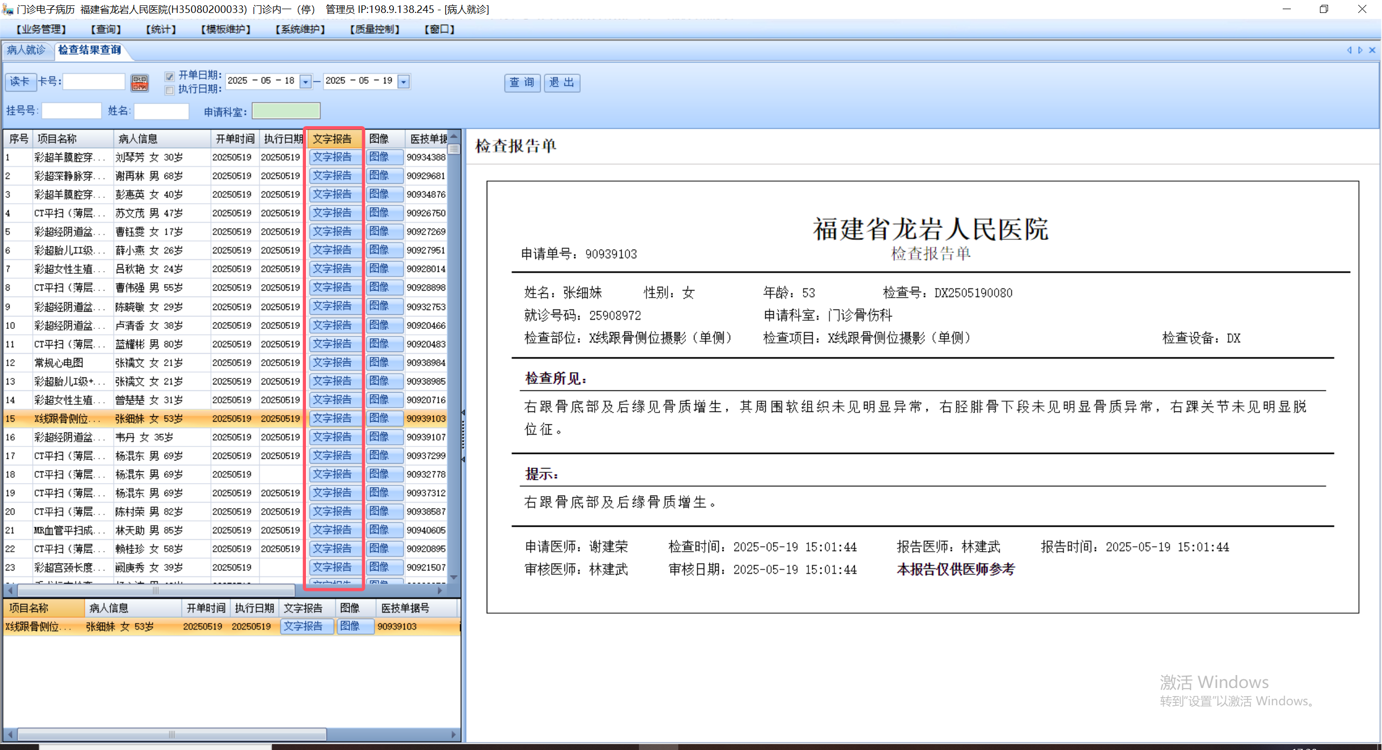Uncheck the 开单日期 checkbox
This screenshot has height=750, width=1382.
[170, 76]
